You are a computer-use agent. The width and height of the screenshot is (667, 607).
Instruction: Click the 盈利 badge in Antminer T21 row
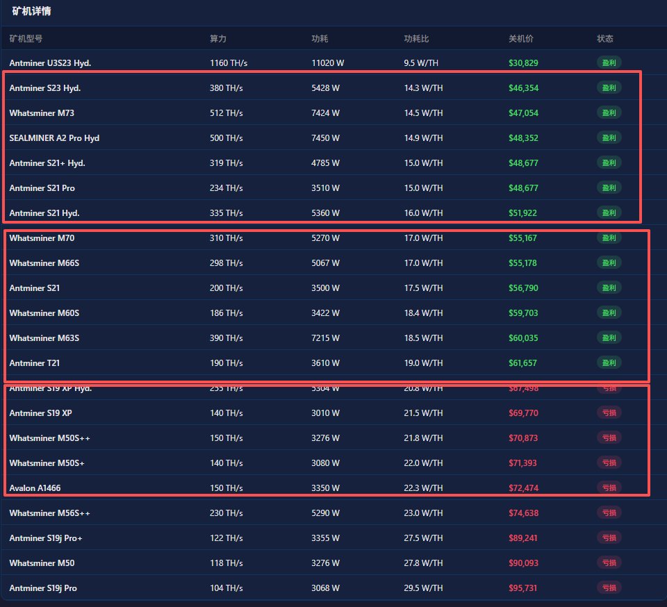pos(609,363)
